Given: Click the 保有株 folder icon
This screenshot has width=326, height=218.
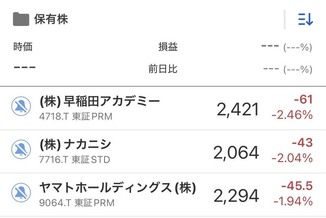Looking at the screenshot, I should 21,20.
